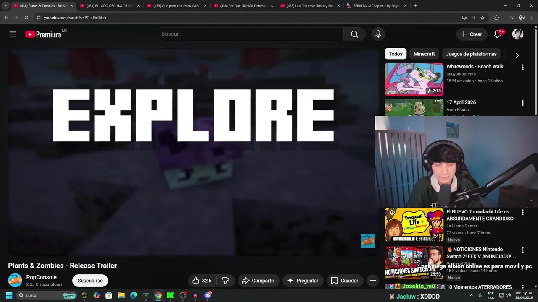Open Discord from the taskbar
This screenshot has width=538, height=302.
[x=207, y=295]
